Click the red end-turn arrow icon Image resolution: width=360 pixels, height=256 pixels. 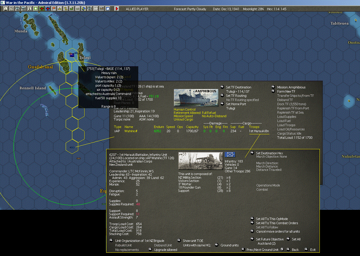(x=117, y=9)
